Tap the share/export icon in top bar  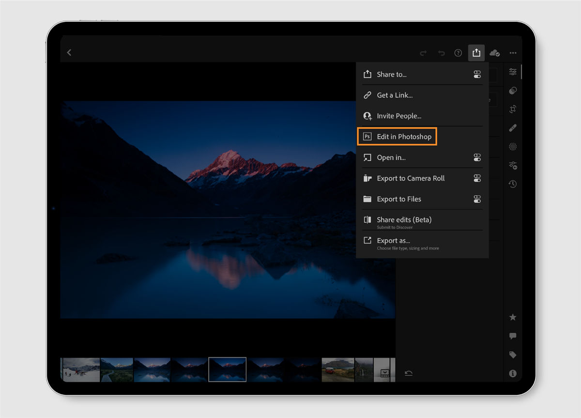pos(476,53)
